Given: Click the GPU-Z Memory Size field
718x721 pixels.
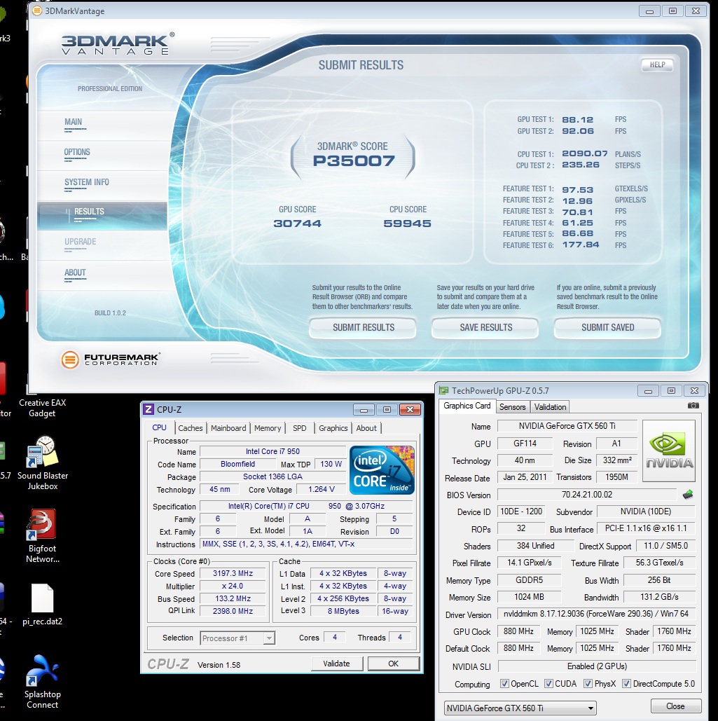Looking at the screenshot, I should [x=529, y=597].
